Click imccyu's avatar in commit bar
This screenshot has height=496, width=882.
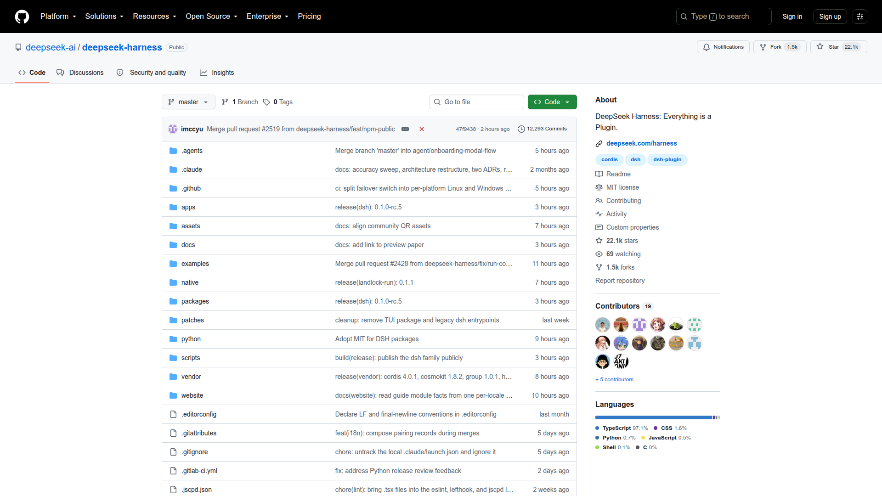[173, 129]
